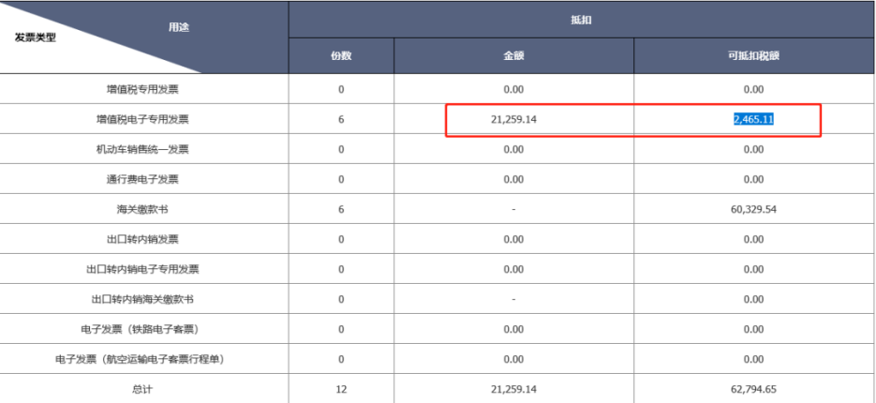Click the 抵扣 column group header
876x403 pixels.
pyautogui.click(x=581, y=20)
